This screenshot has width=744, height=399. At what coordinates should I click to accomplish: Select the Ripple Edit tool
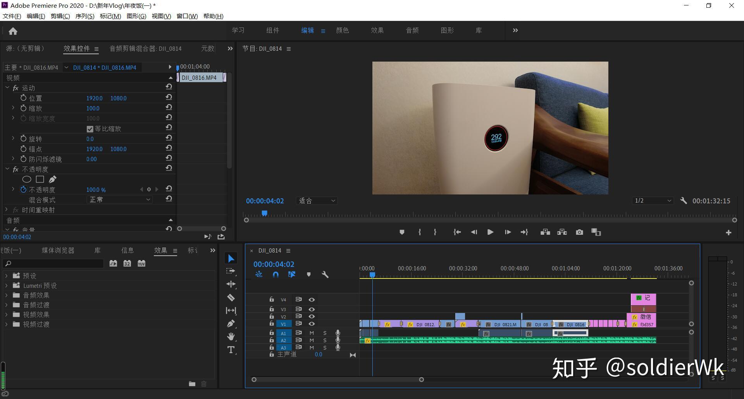point(231,284)
